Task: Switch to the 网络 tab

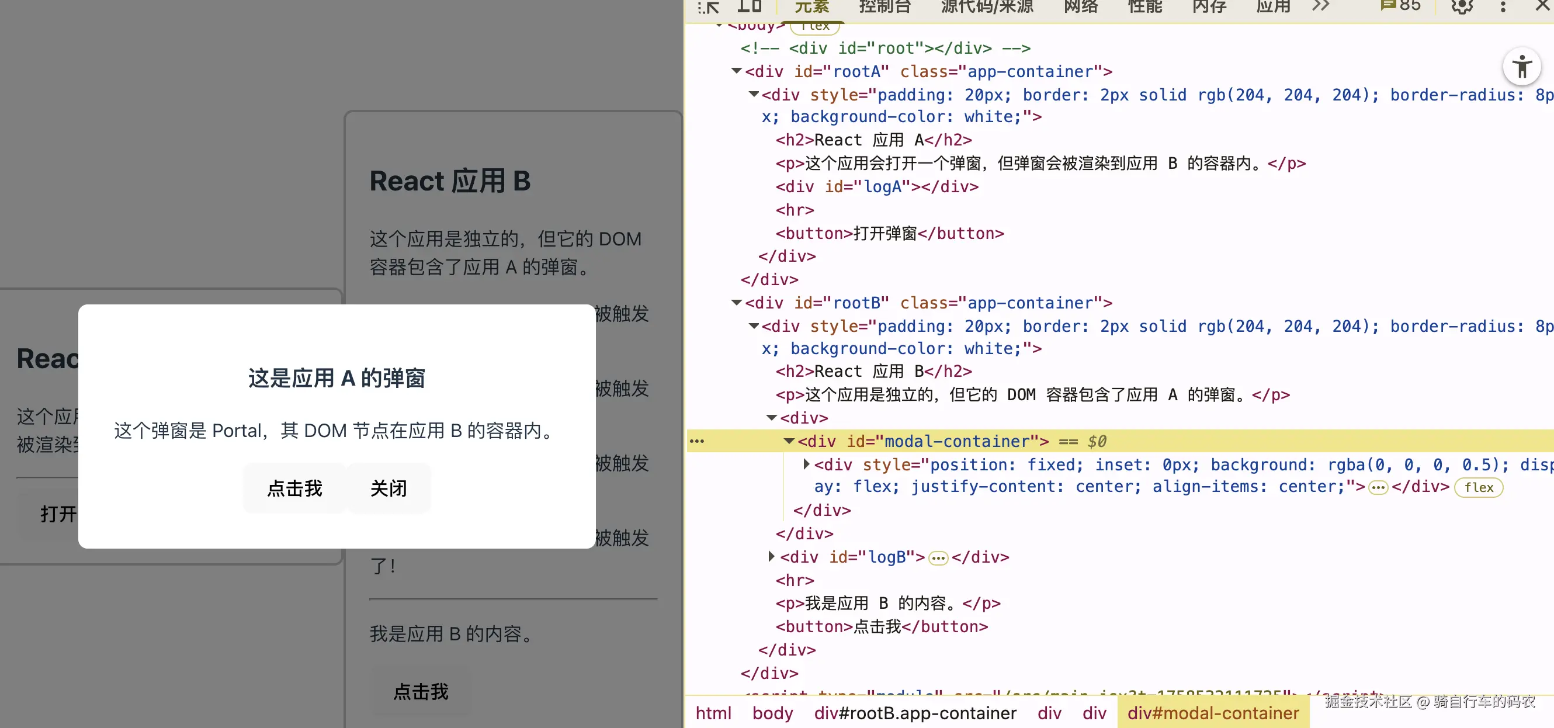Action: click(1081, 6)
